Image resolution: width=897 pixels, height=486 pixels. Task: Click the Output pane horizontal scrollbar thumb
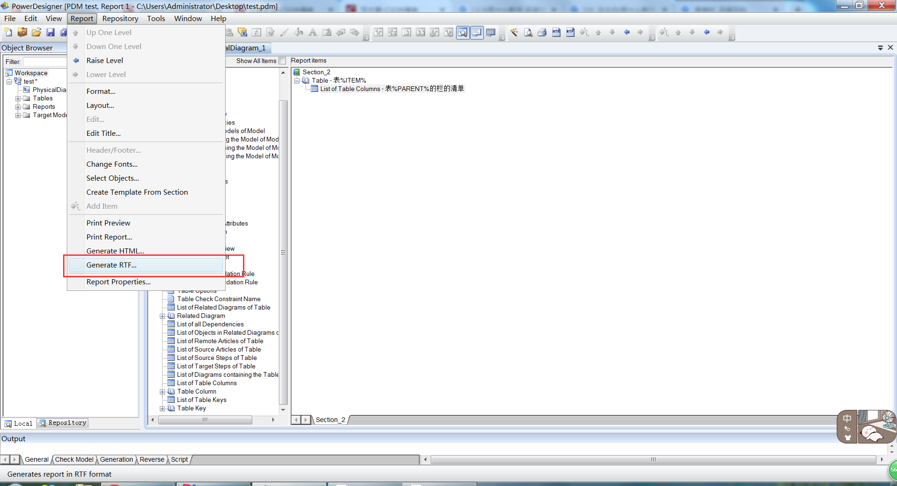[x=653, y=459]
